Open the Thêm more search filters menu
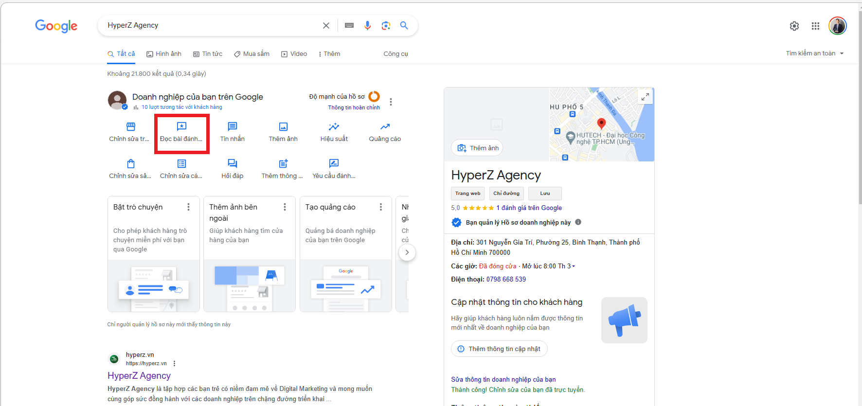The height and width of the screenshot is (406, 862). pyautogui.click(x=329, y=54)
